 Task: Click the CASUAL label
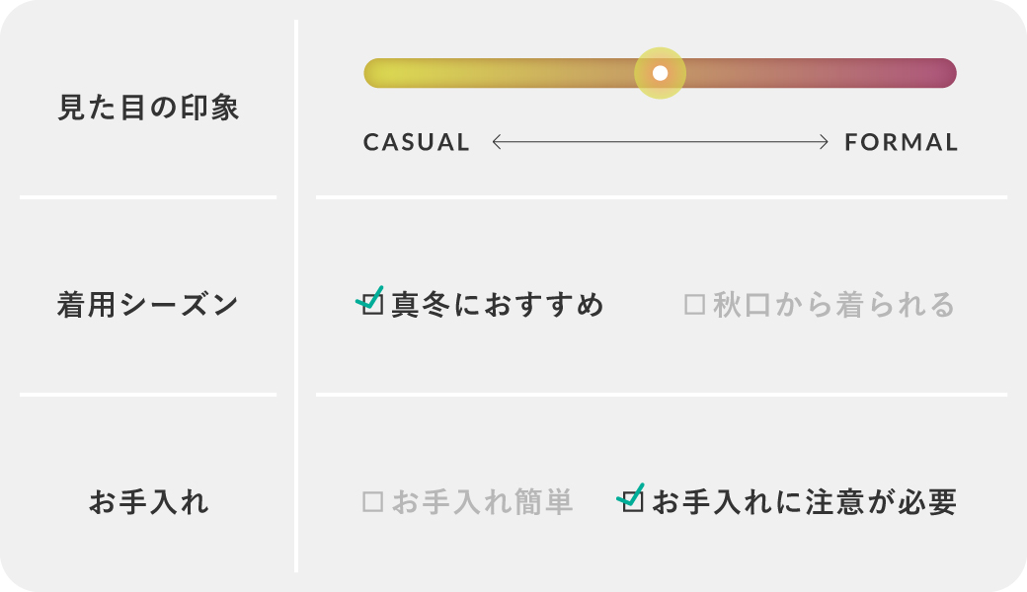click(x=417, y=142)
